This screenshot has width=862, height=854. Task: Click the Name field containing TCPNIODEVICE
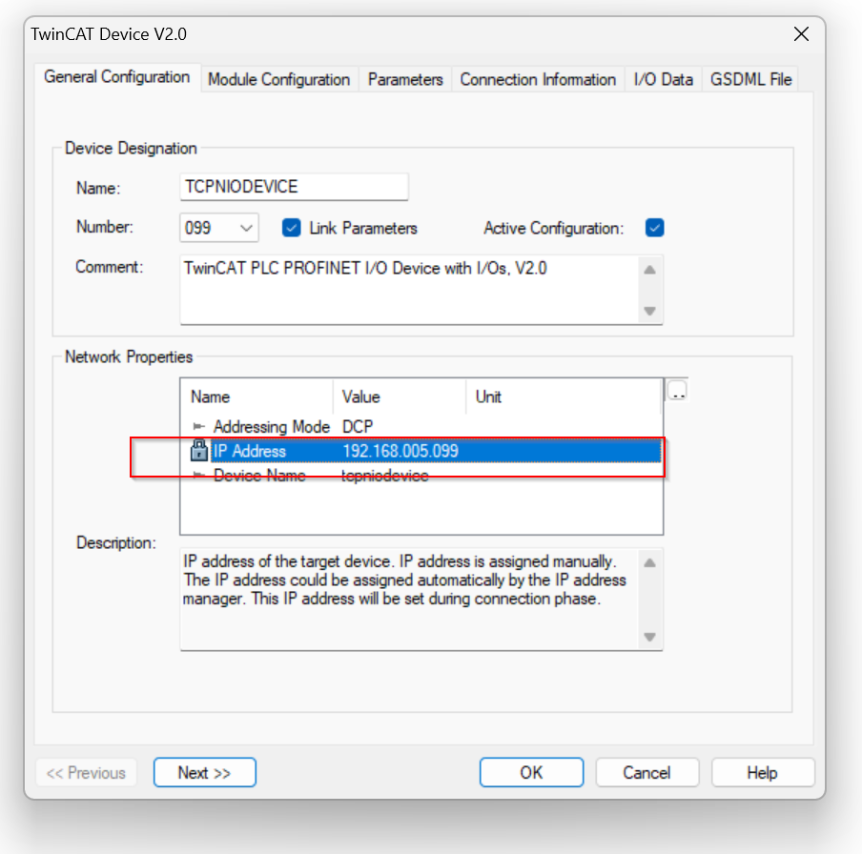pos(294,187)
